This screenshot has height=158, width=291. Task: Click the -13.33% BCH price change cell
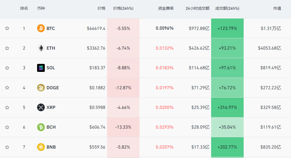click(123, 127)
